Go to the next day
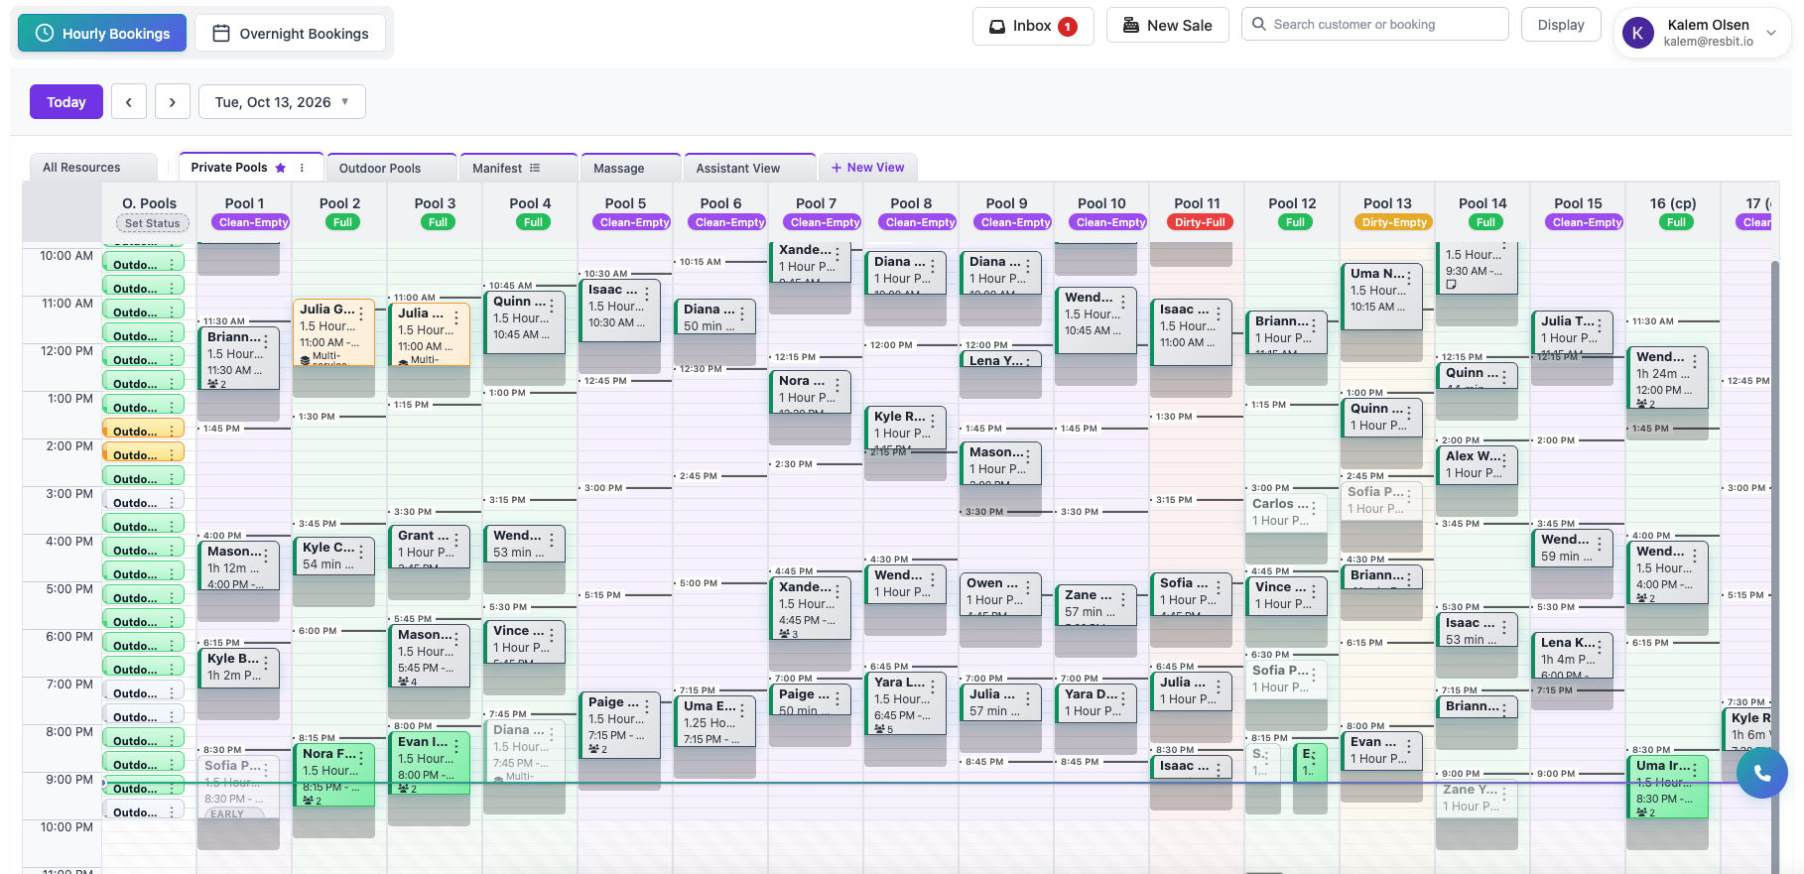 coord(173,102)
